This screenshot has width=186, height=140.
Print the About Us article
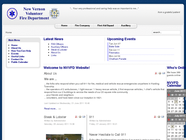(160, 73)
